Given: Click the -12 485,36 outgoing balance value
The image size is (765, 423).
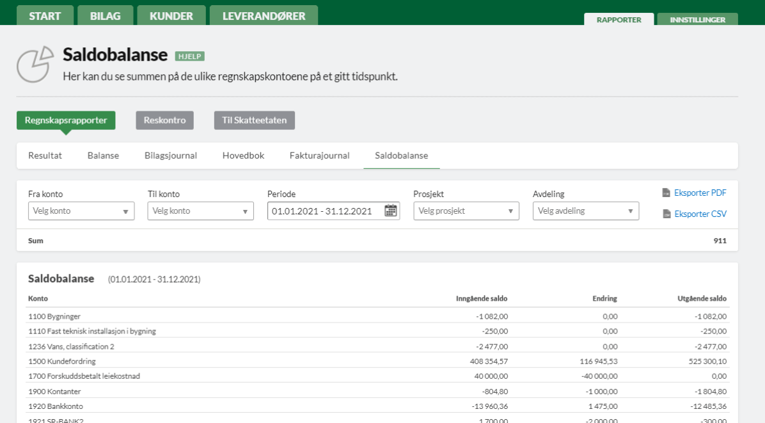Looking at the screenshot, I should tap(709, 406).
